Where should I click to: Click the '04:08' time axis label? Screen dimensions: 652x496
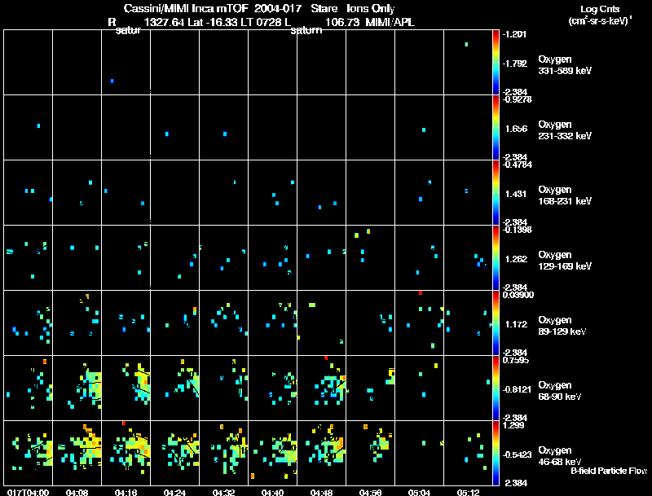coord(77,493)
